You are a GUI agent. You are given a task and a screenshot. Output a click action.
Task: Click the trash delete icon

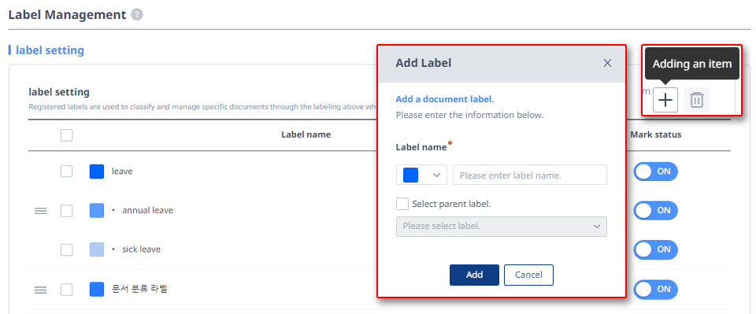(697, 100)
